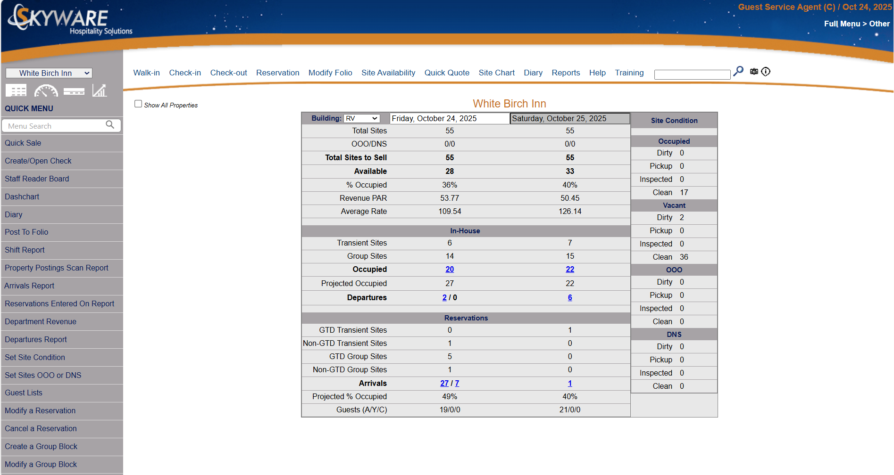Image resolution: width=894 pixels, height=475 pixels.
Task: Click the Menu Search magnifier icon
Action: point(110,125)
